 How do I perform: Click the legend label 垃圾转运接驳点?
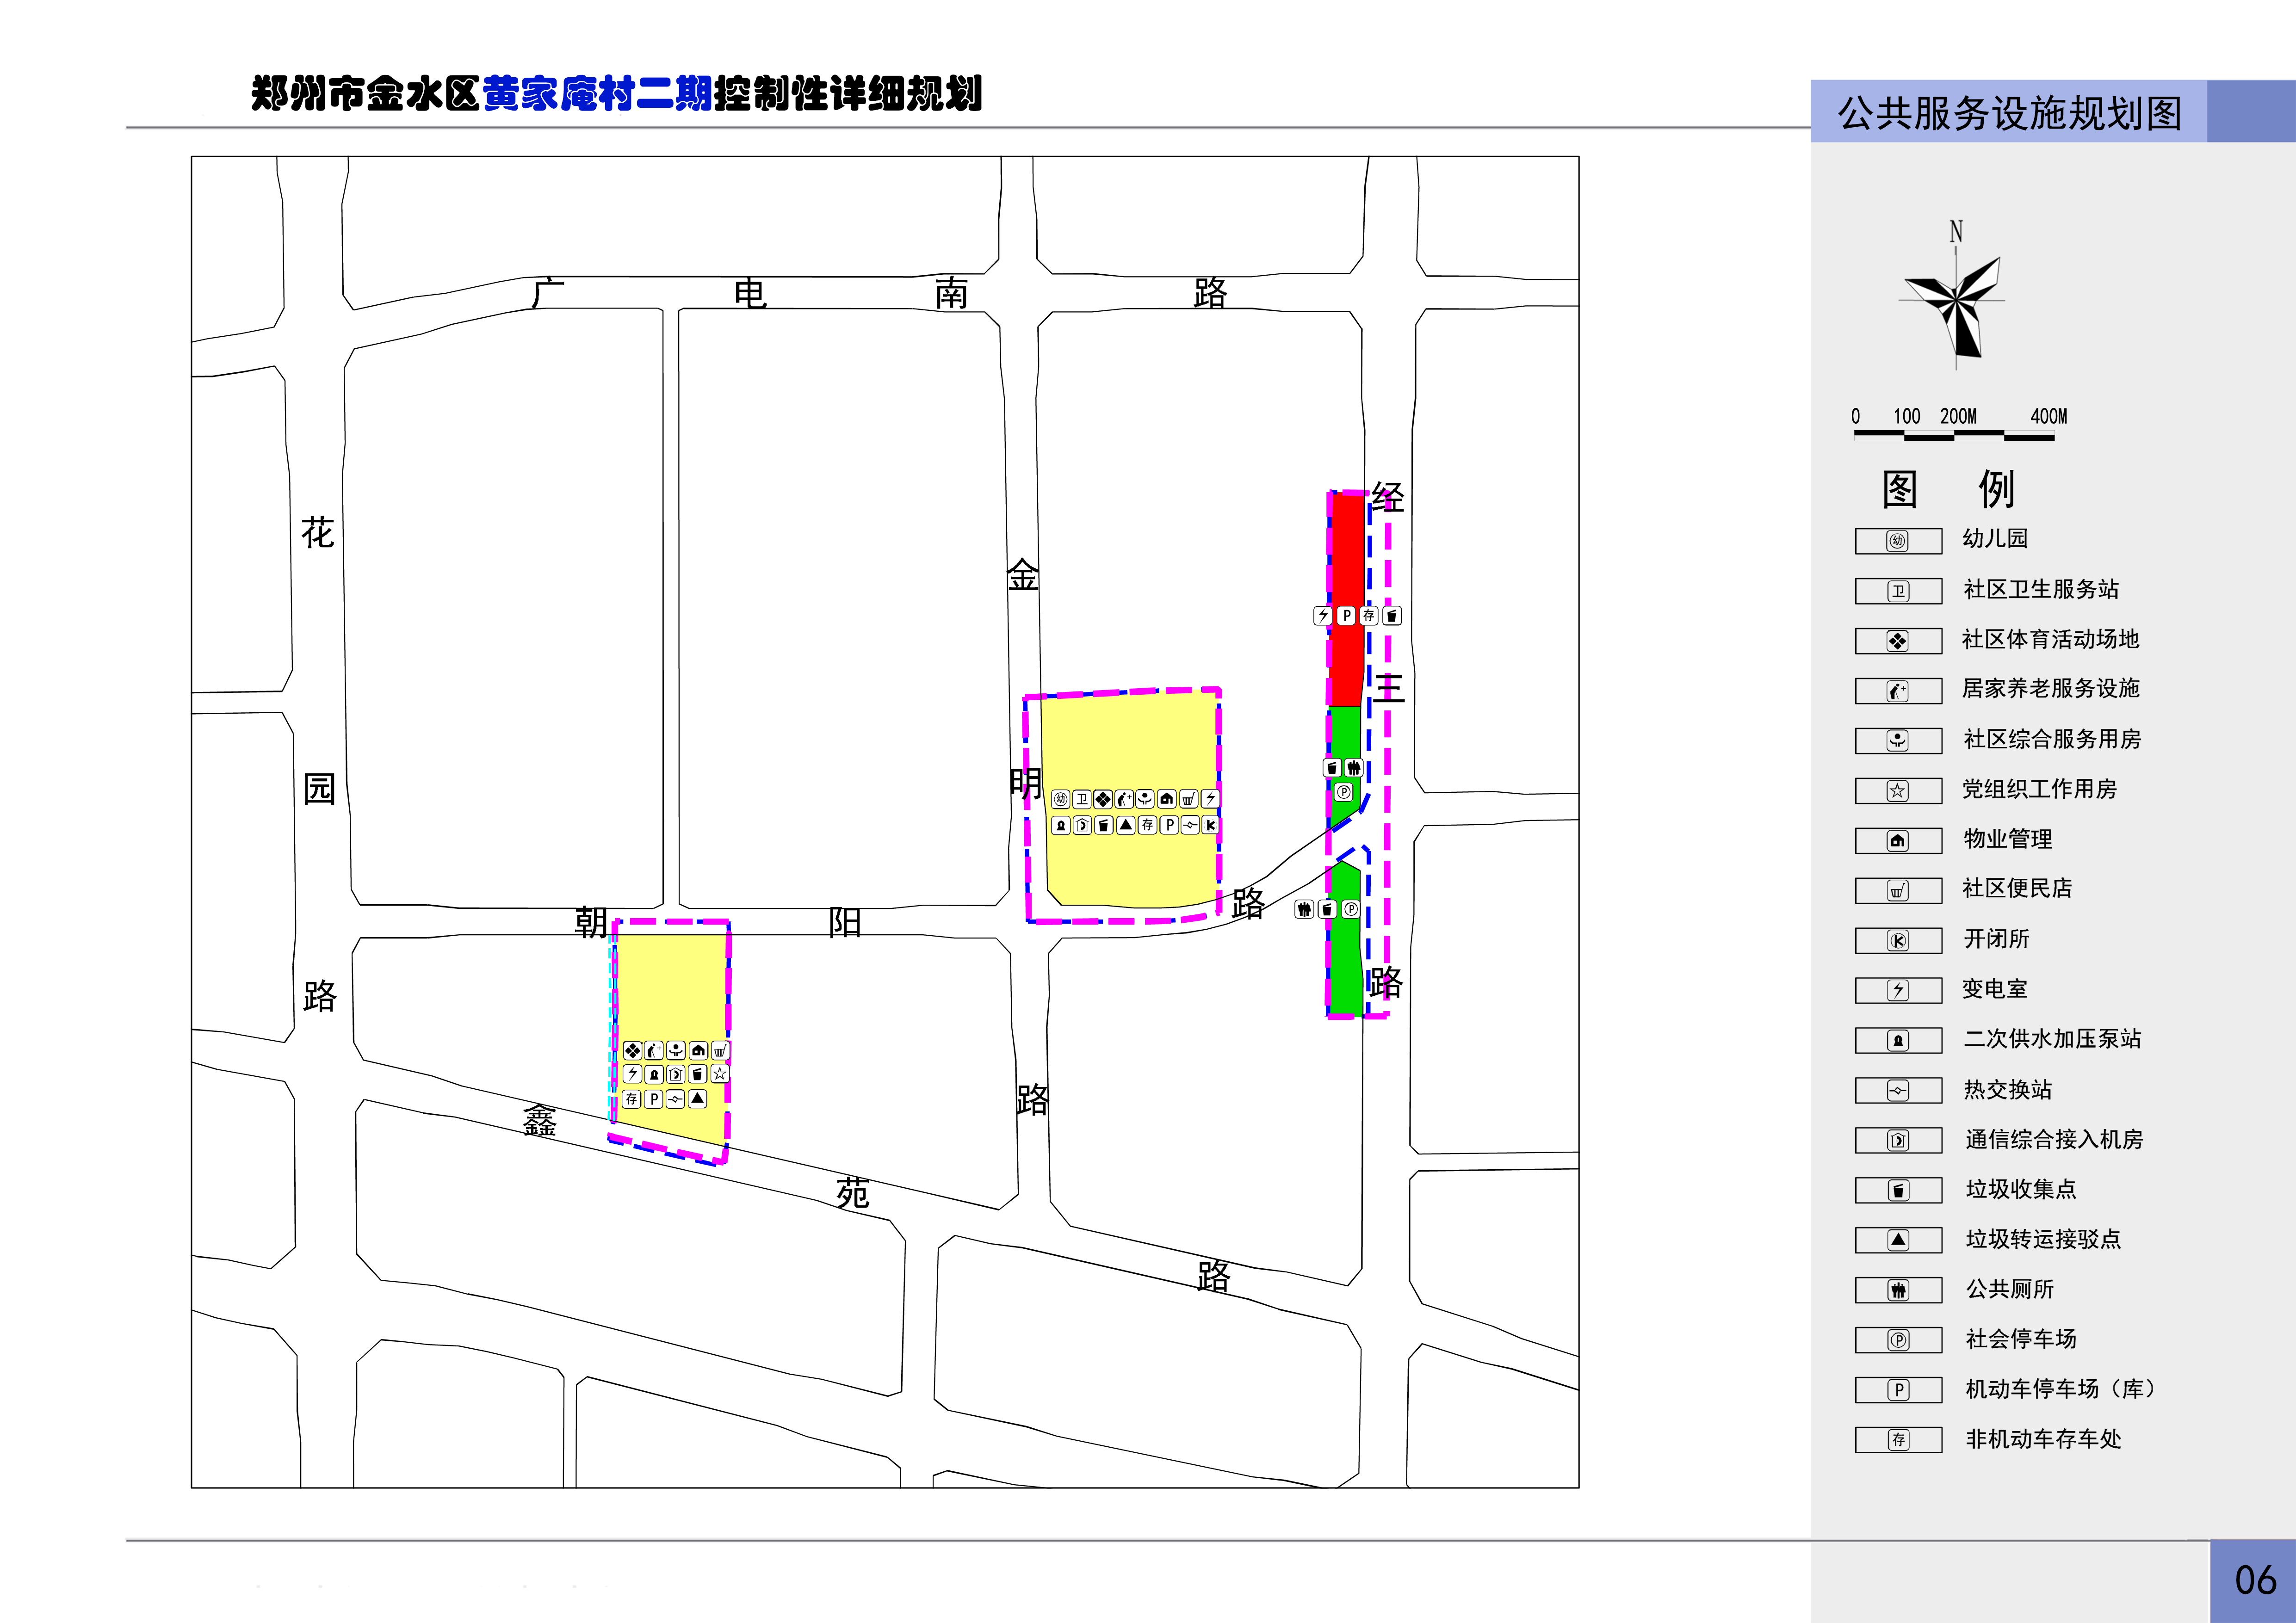(x=2043, y=1239)
